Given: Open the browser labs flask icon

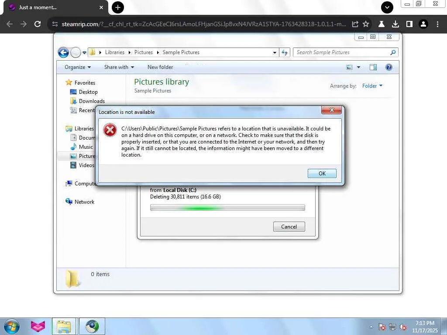Looking at the screenshot, I should [x=381, y=24].
